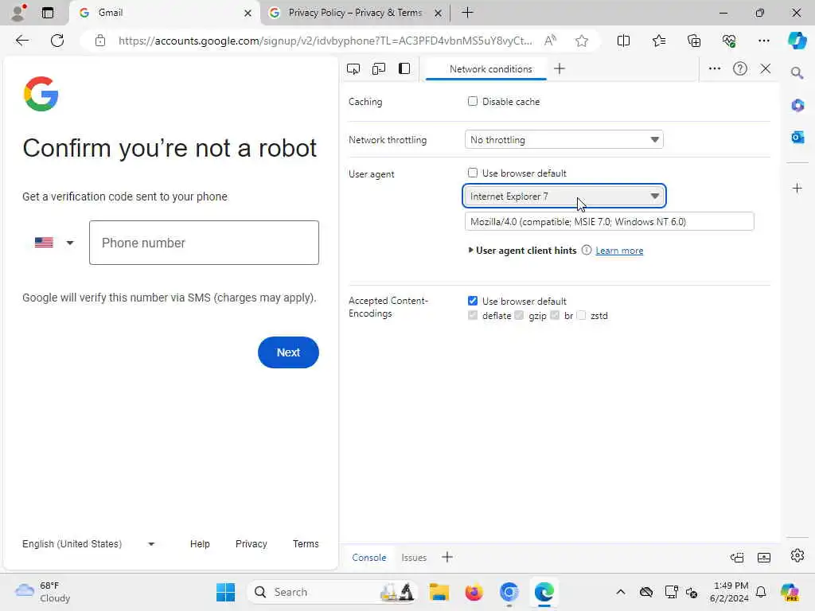Image resolution: width=815 pixels, height=611 pixels.
Task: Toggle the Disable cache checkbox
Action: (x=473, y=101)
